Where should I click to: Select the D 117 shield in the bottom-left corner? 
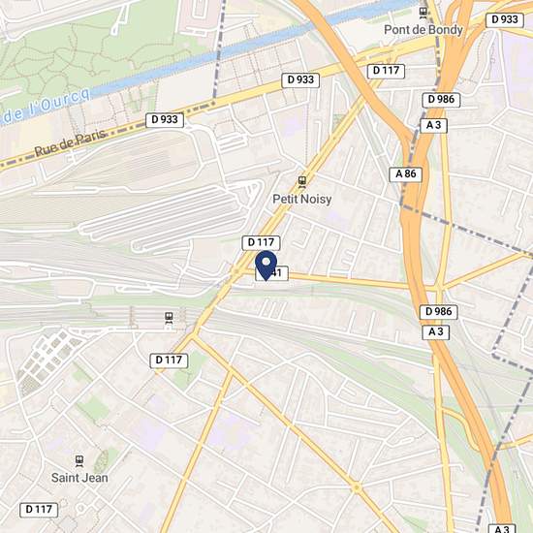(39, 510)
